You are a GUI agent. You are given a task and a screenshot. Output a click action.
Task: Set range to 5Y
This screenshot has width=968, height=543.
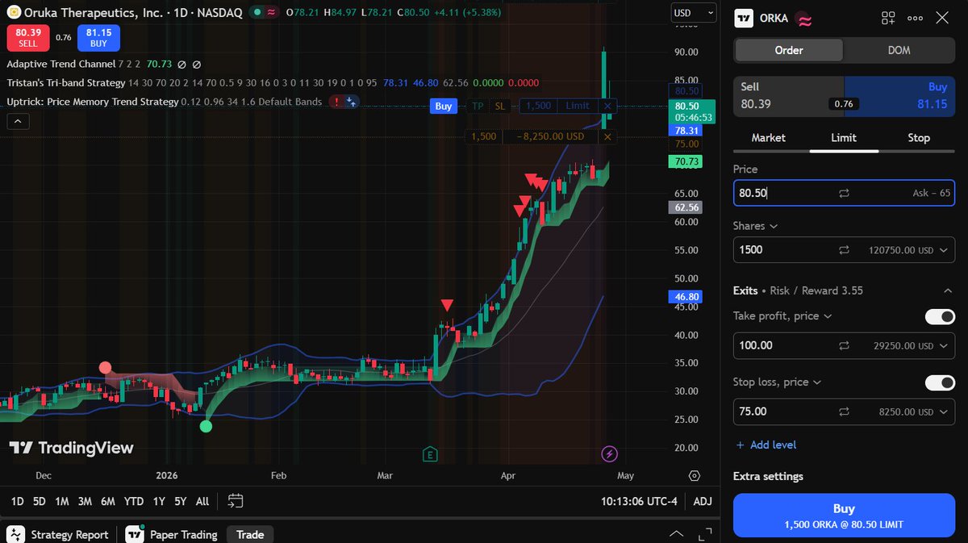point(180,501)
